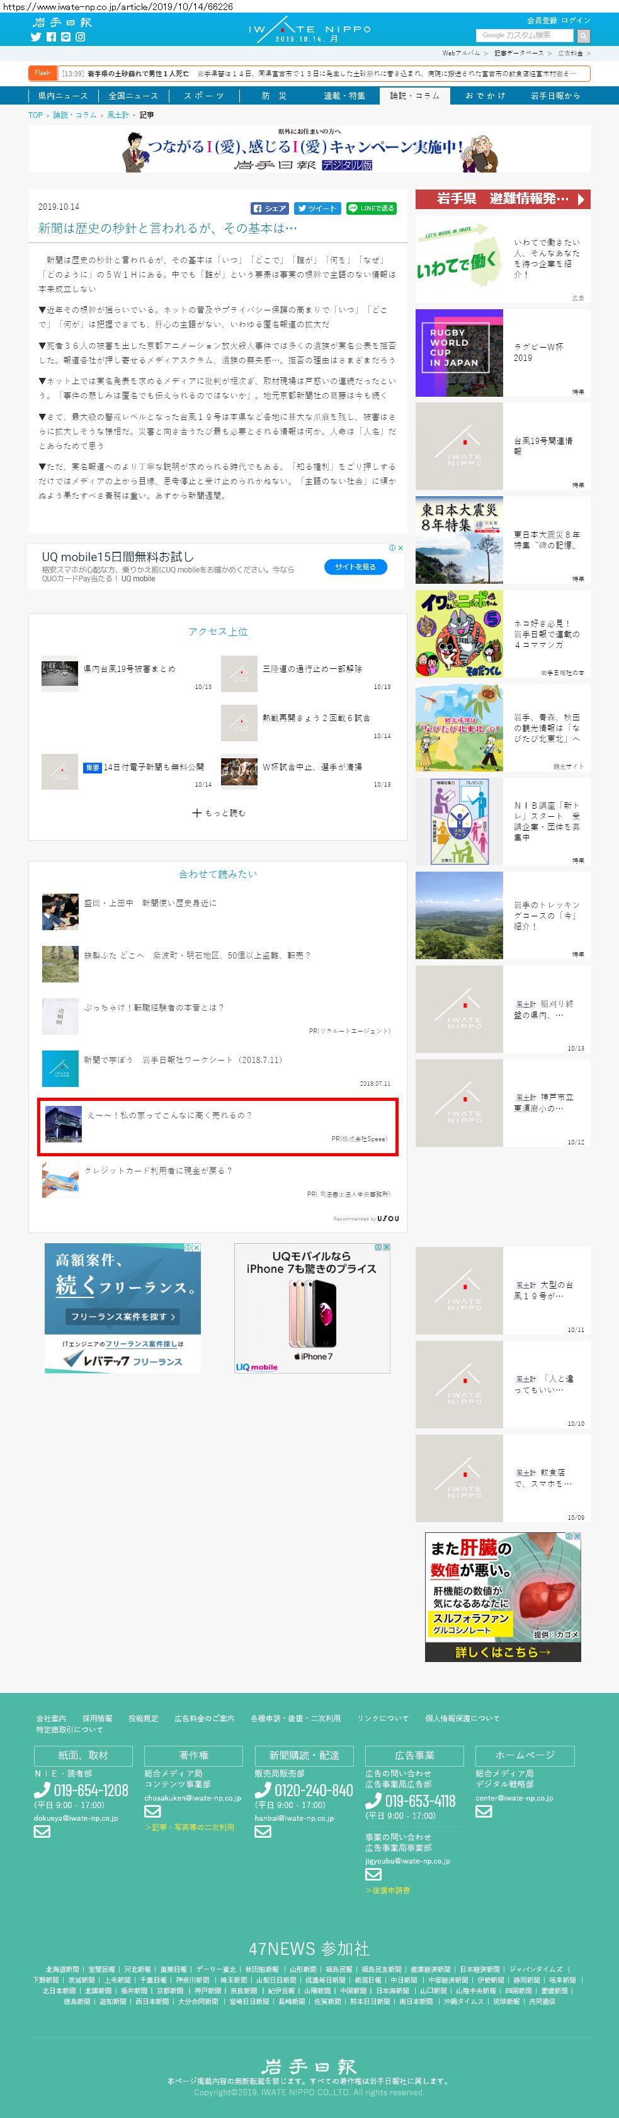Close the UQ mobile banner ad
619x2118 pixels.
(x=400, y=547)
